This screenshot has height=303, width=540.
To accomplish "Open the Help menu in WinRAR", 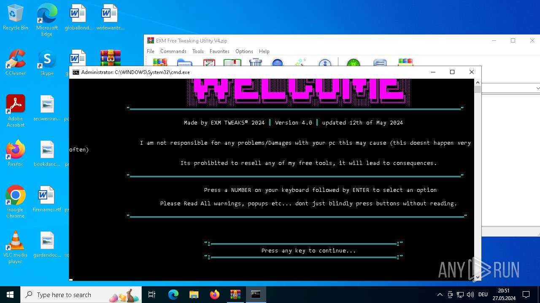I will (264, 51).
